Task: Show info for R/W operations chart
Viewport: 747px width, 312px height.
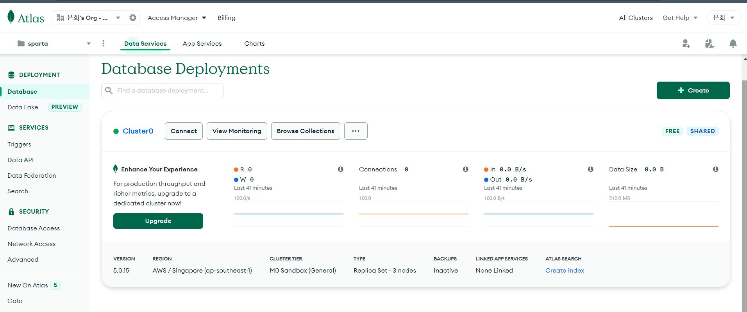Action: (x=341, y=169)
